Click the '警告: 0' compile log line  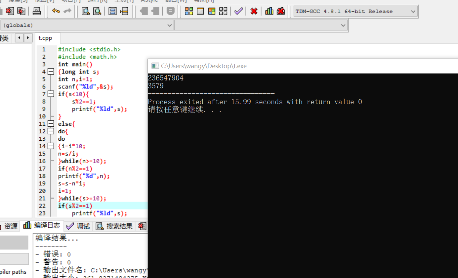pyautogui.click(x=53, y=262)
